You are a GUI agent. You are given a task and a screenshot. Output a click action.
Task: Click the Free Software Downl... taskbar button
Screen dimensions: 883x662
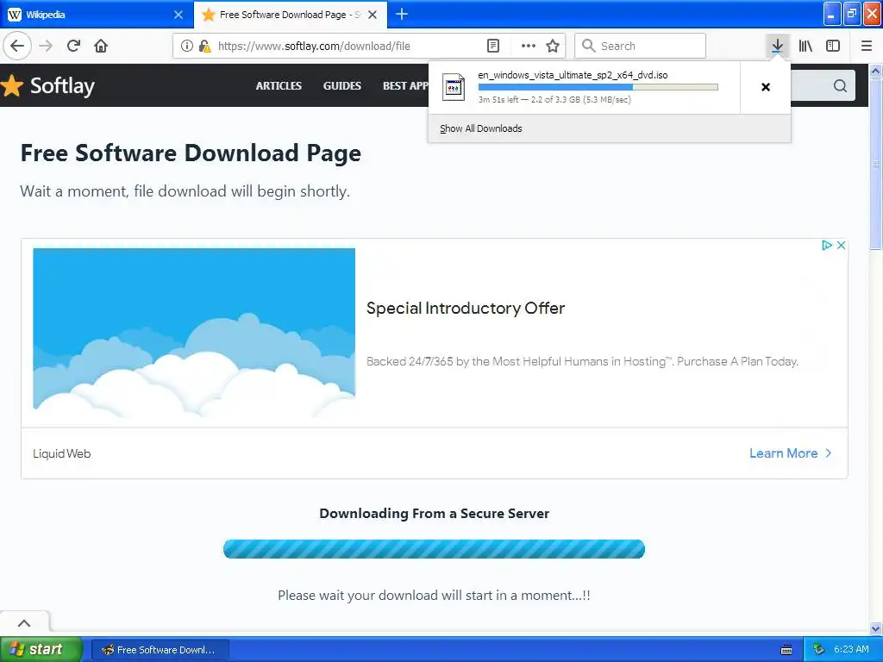[160, 650]
